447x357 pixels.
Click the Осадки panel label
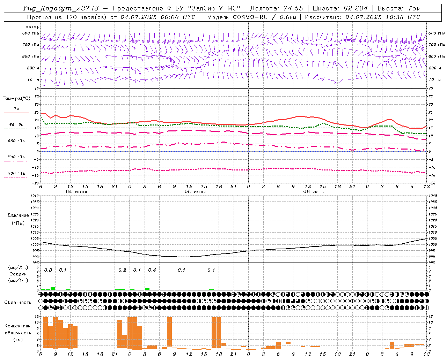click(x=18, y=274)
